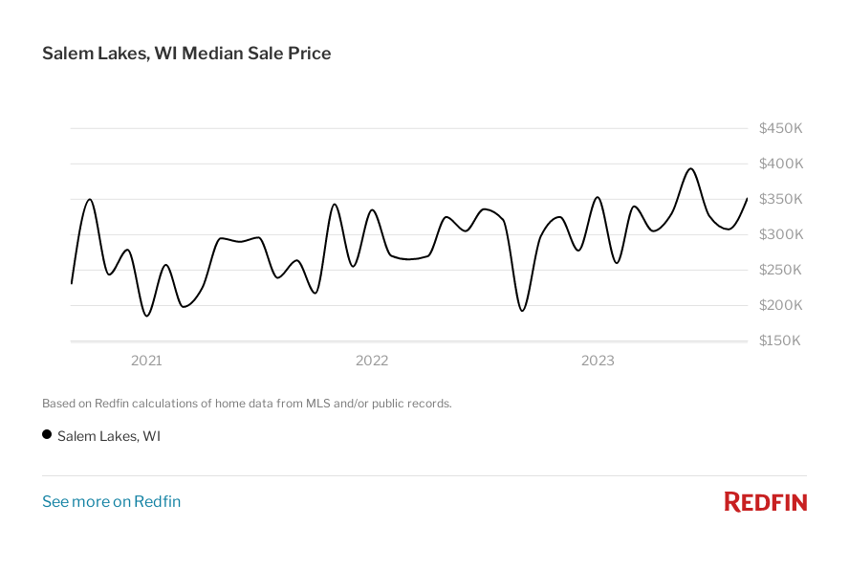Click the $450K y-axis label
The height and width of the screenshot is (570, 849).
point(780,128)
